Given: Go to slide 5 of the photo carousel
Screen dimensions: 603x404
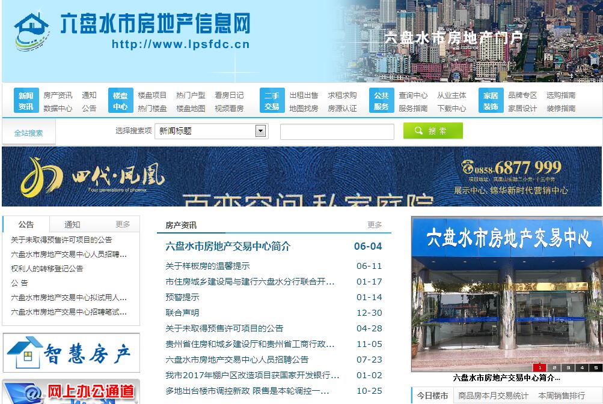Looking at the screenshot, I should [596, 367].
